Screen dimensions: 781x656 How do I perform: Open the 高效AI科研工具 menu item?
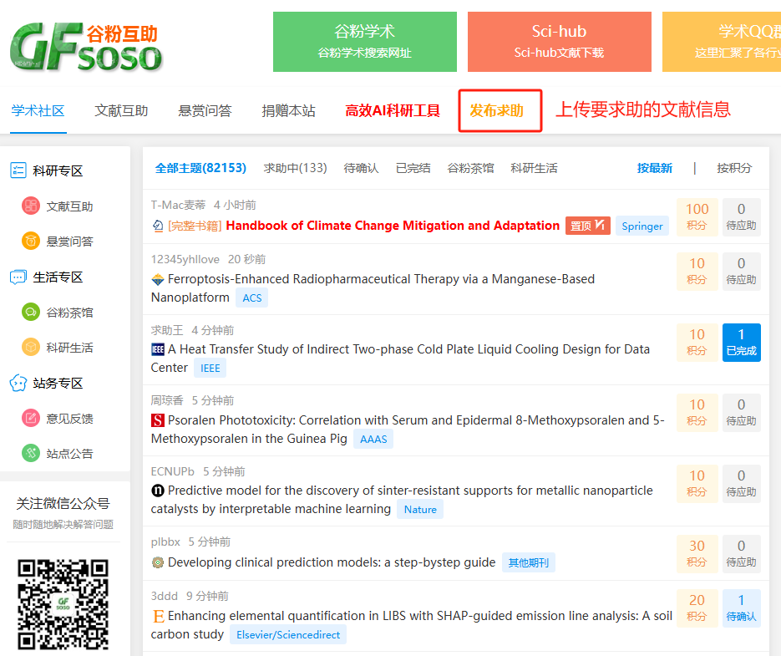tap(393, 110)
